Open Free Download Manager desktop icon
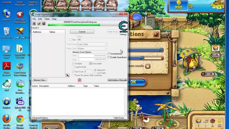Image resolution: width=229 pixels, height=129 pixels. [x=20, y=87]
